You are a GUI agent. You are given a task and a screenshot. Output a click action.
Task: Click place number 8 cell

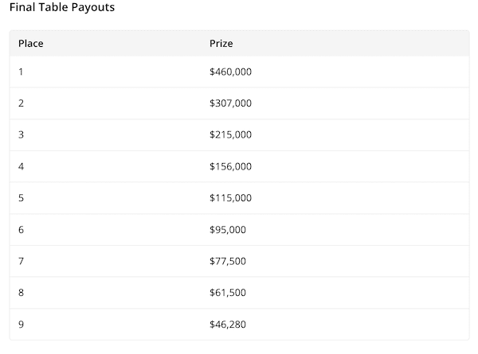point(22,293)
